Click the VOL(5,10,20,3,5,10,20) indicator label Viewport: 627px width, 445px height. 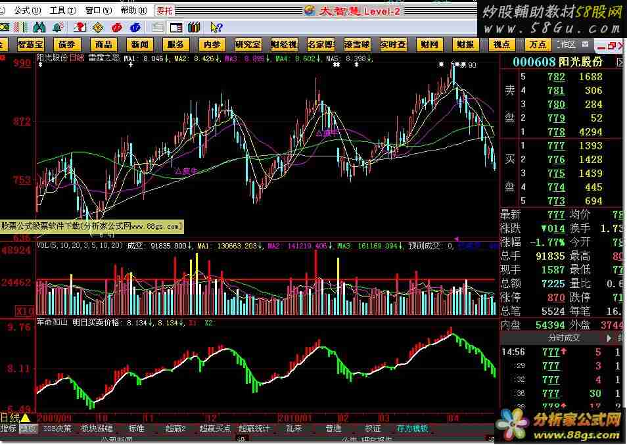[80, 245]
